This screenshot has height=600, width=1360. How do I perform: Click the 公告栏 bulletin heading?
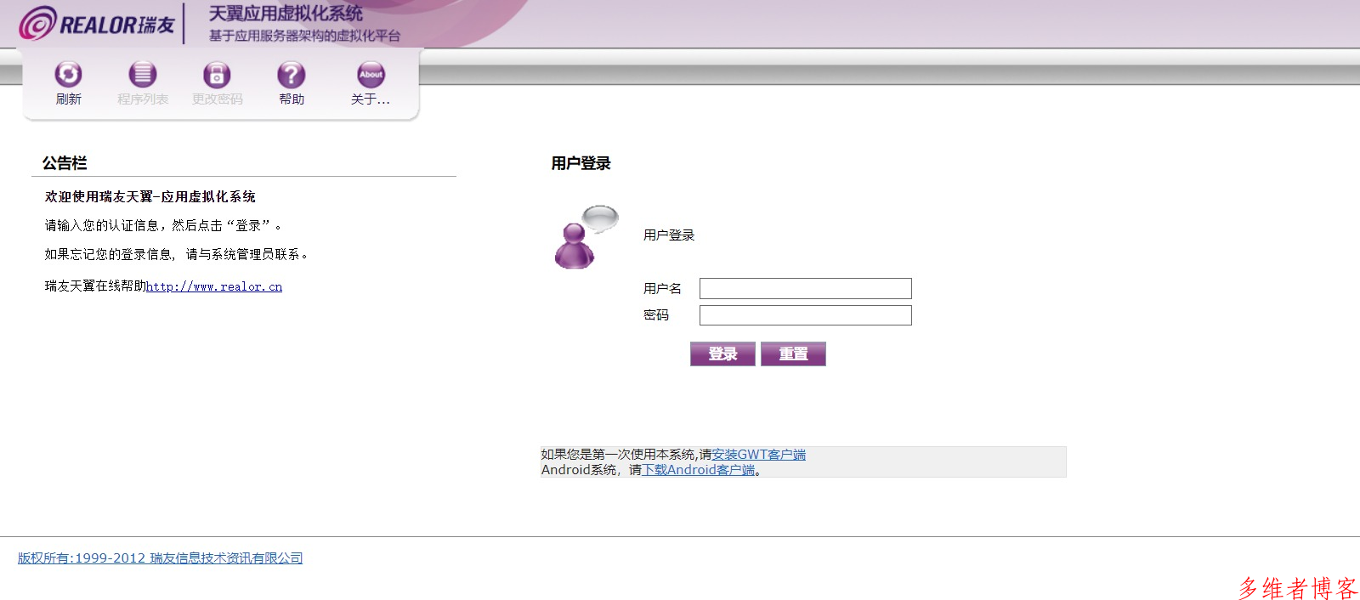click(65, 163)
